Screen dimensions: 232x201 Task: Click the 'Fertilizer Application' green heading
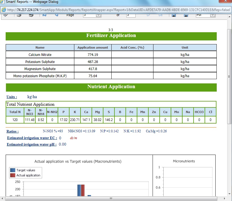click(111, 36)
